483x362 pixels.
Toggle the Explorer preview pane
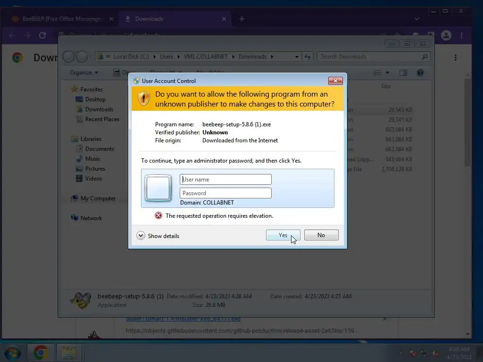pos(403,73)
